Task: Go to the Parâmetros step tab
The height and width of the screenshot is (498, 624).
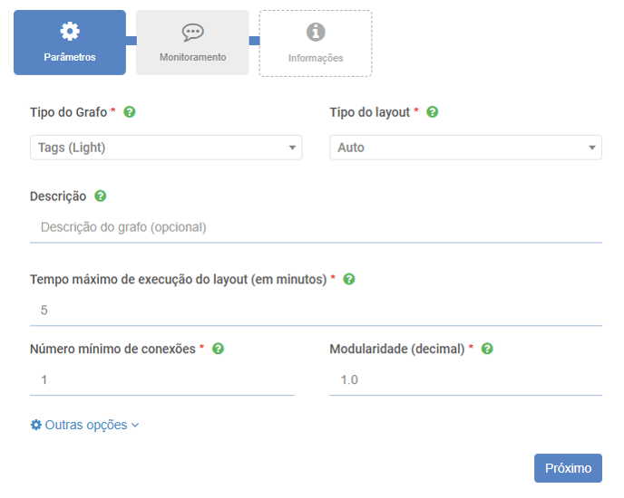Action: pos(70,43)
